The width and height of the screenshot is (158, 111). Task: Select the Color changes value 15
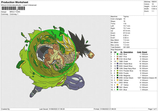tap(124, 19)
